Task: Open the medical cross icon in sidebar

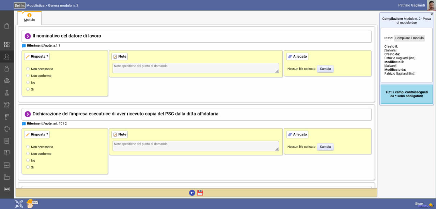Action: point(7,129)
